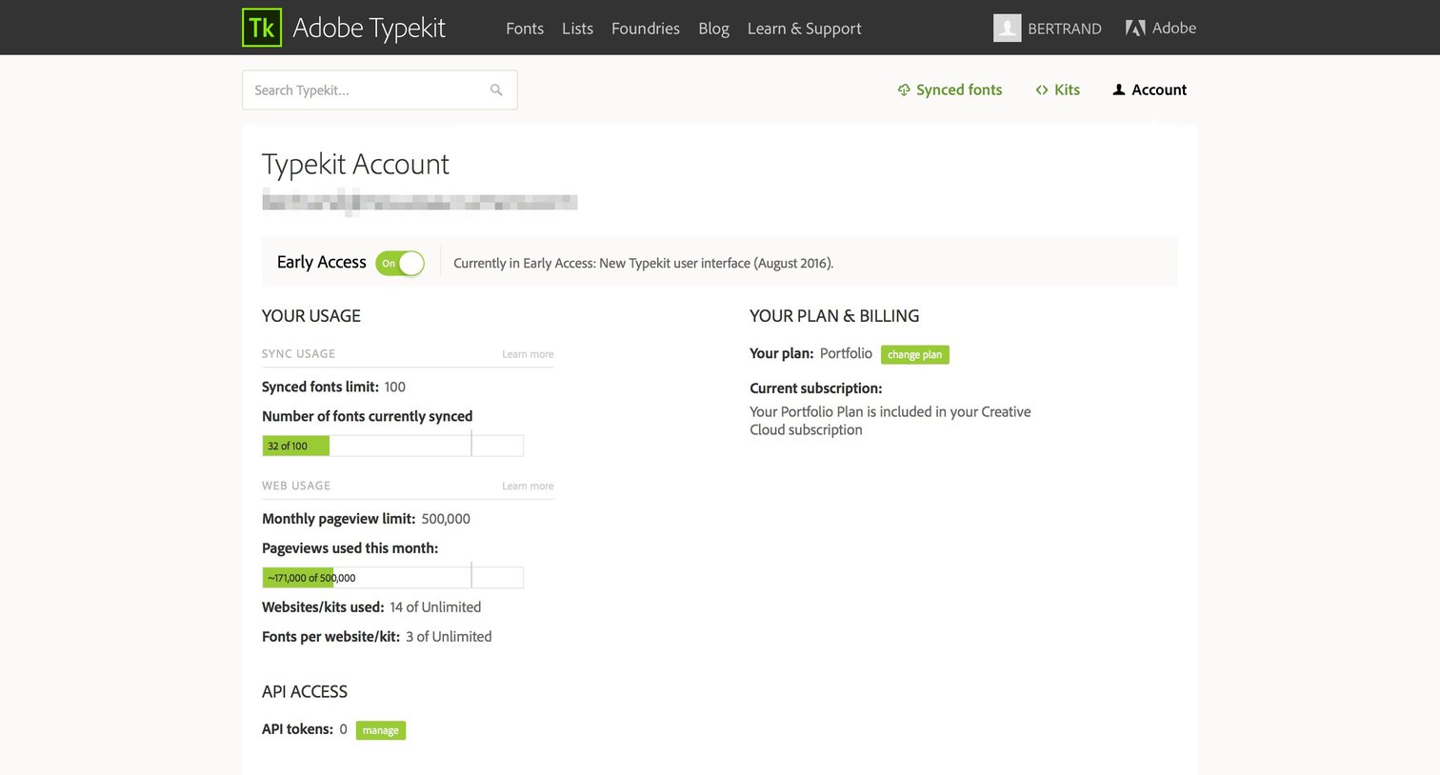
Task: Open Synced fonts in the sub-navigation
Action: point(950,89)
